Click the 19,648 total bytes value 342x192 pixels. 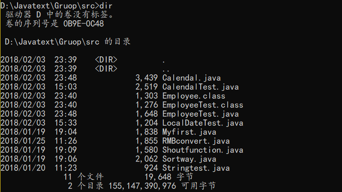(158, 177)
